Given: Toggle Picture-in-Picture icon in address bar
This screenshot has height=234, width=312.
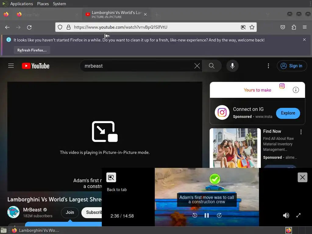Looking at the screenshot, I should click(243, 27).
